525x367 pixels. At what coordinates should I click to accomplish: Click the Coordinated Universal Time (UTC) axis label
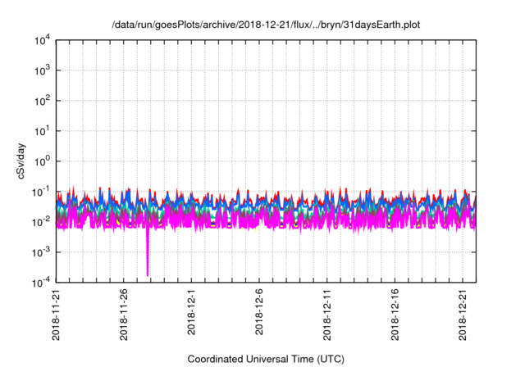pos(266,359)
